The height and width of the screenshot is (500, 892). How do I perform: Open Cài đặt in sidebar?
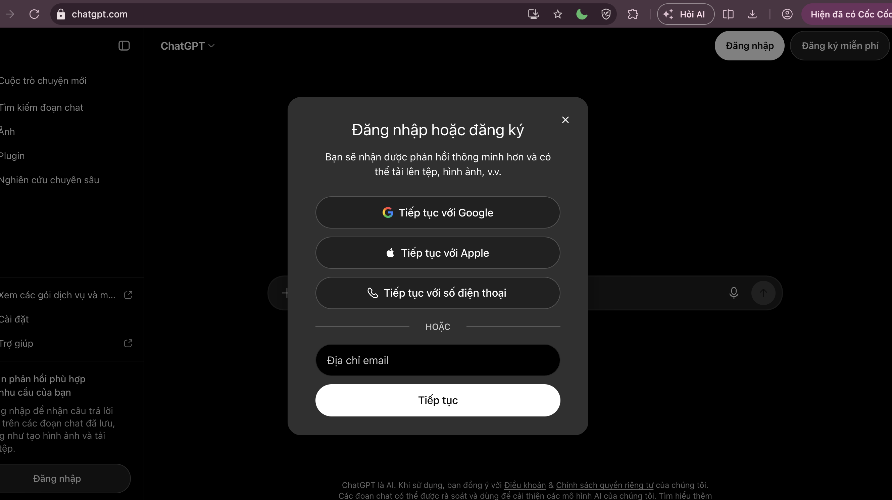pos(14,319)
